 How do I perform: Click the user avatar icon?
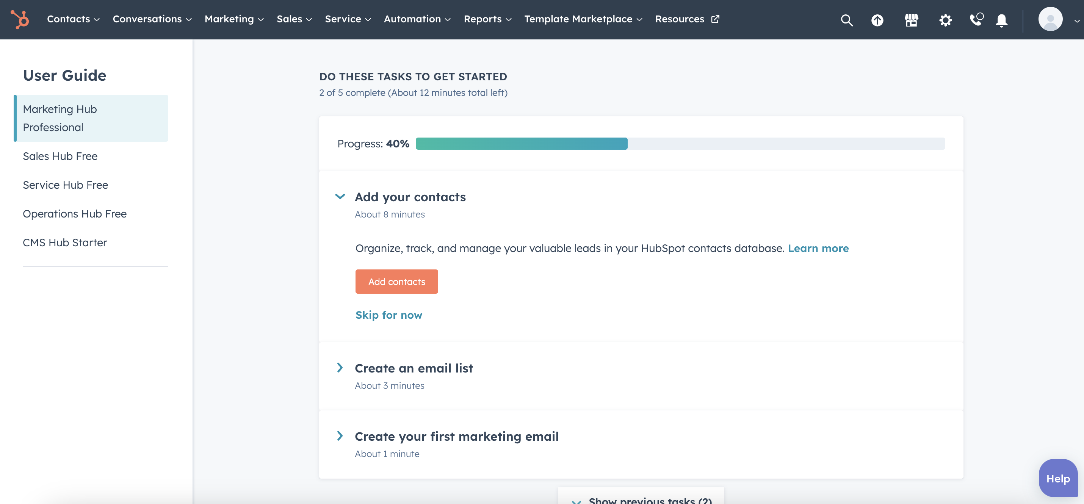point(1050,19)
